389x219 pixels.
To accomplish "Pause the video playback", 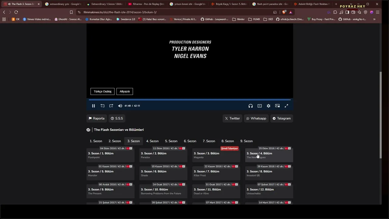I will tap(94, 106).
